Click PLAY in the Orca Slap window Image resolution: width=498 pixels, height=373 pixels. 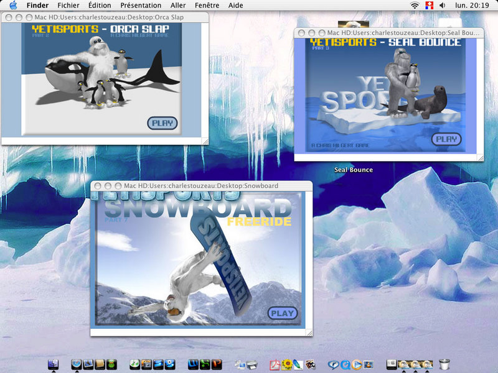pyautogui.click(x=162, y=123)
